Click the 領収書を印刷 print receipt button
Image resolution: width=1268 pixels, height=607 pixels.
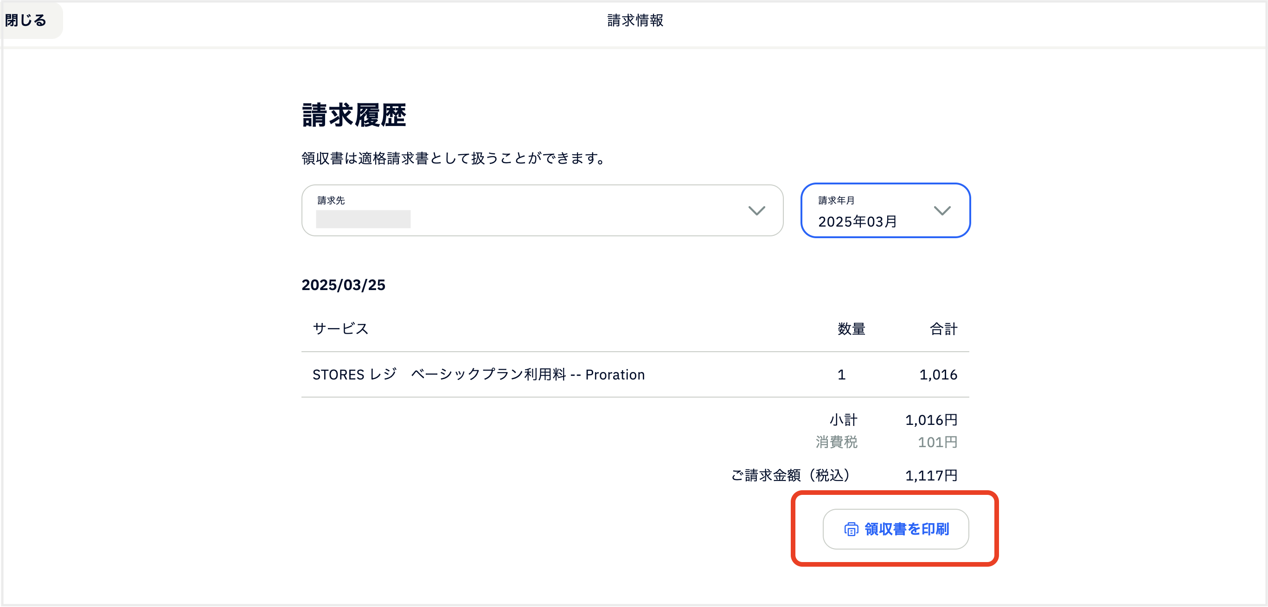point(896,529)
